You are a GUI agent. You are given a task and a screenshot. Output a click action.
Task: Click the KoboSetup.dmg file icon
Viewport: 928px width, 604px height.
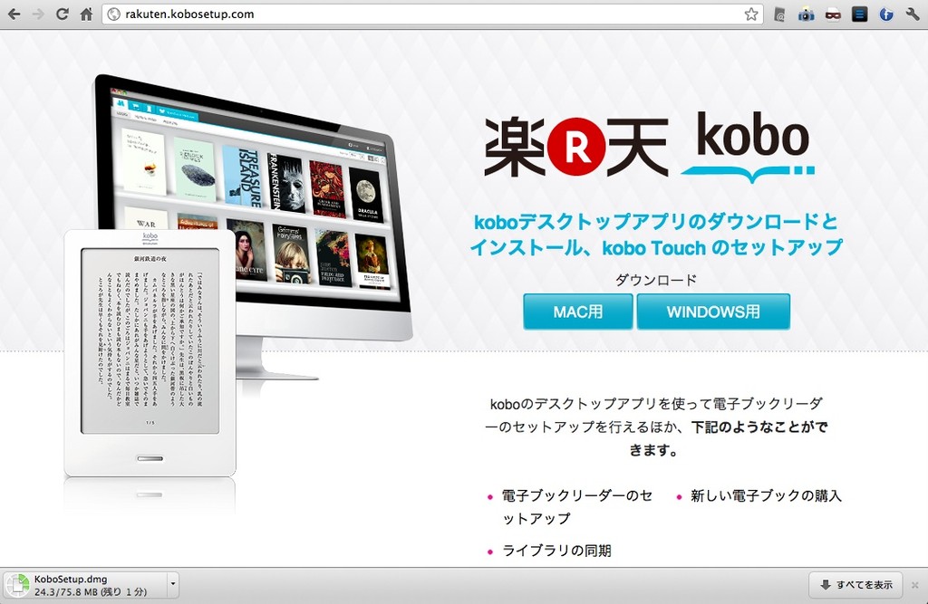point(18,584)
